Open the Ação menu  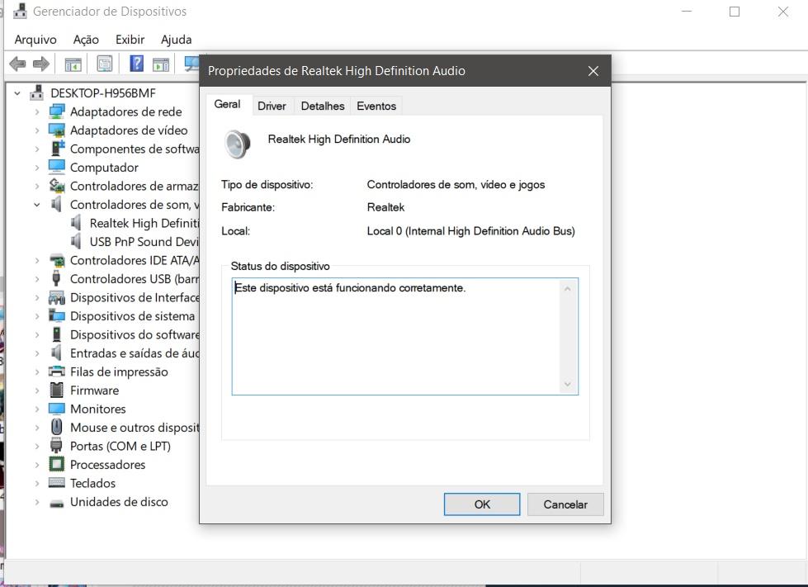click(x=86, y=39)
